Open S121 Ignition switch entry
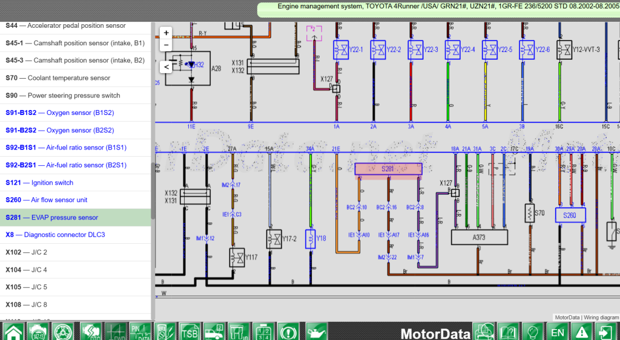Image resolution: width=620 pixels, height=340 pixels. coord(76,183)
